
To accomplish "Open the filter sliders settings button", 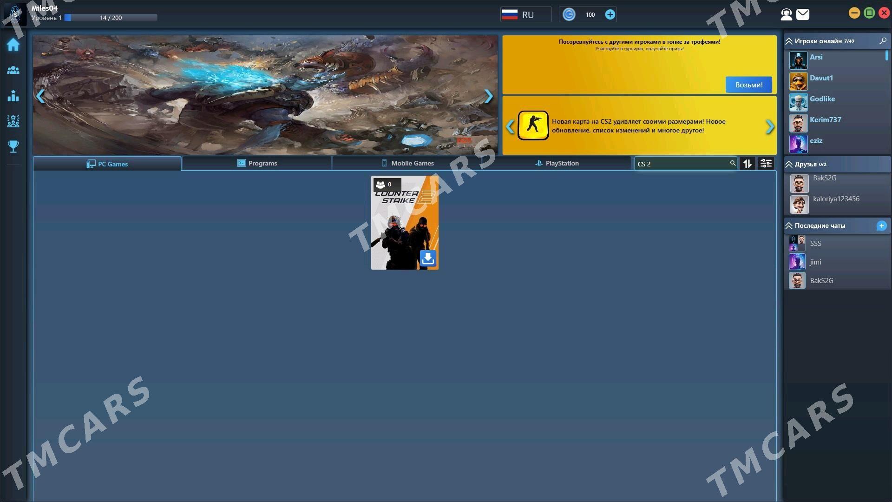I will (766, 163).
